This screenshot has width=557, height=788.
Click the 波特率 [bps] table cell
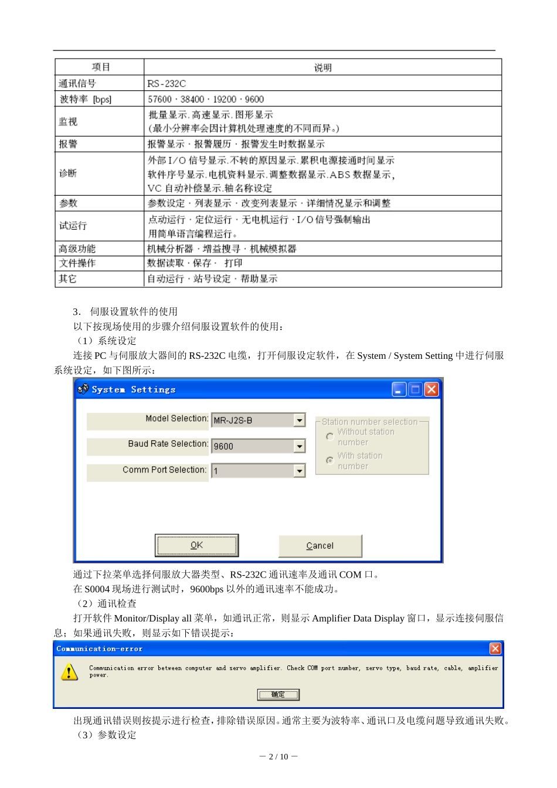pos(99,99)
